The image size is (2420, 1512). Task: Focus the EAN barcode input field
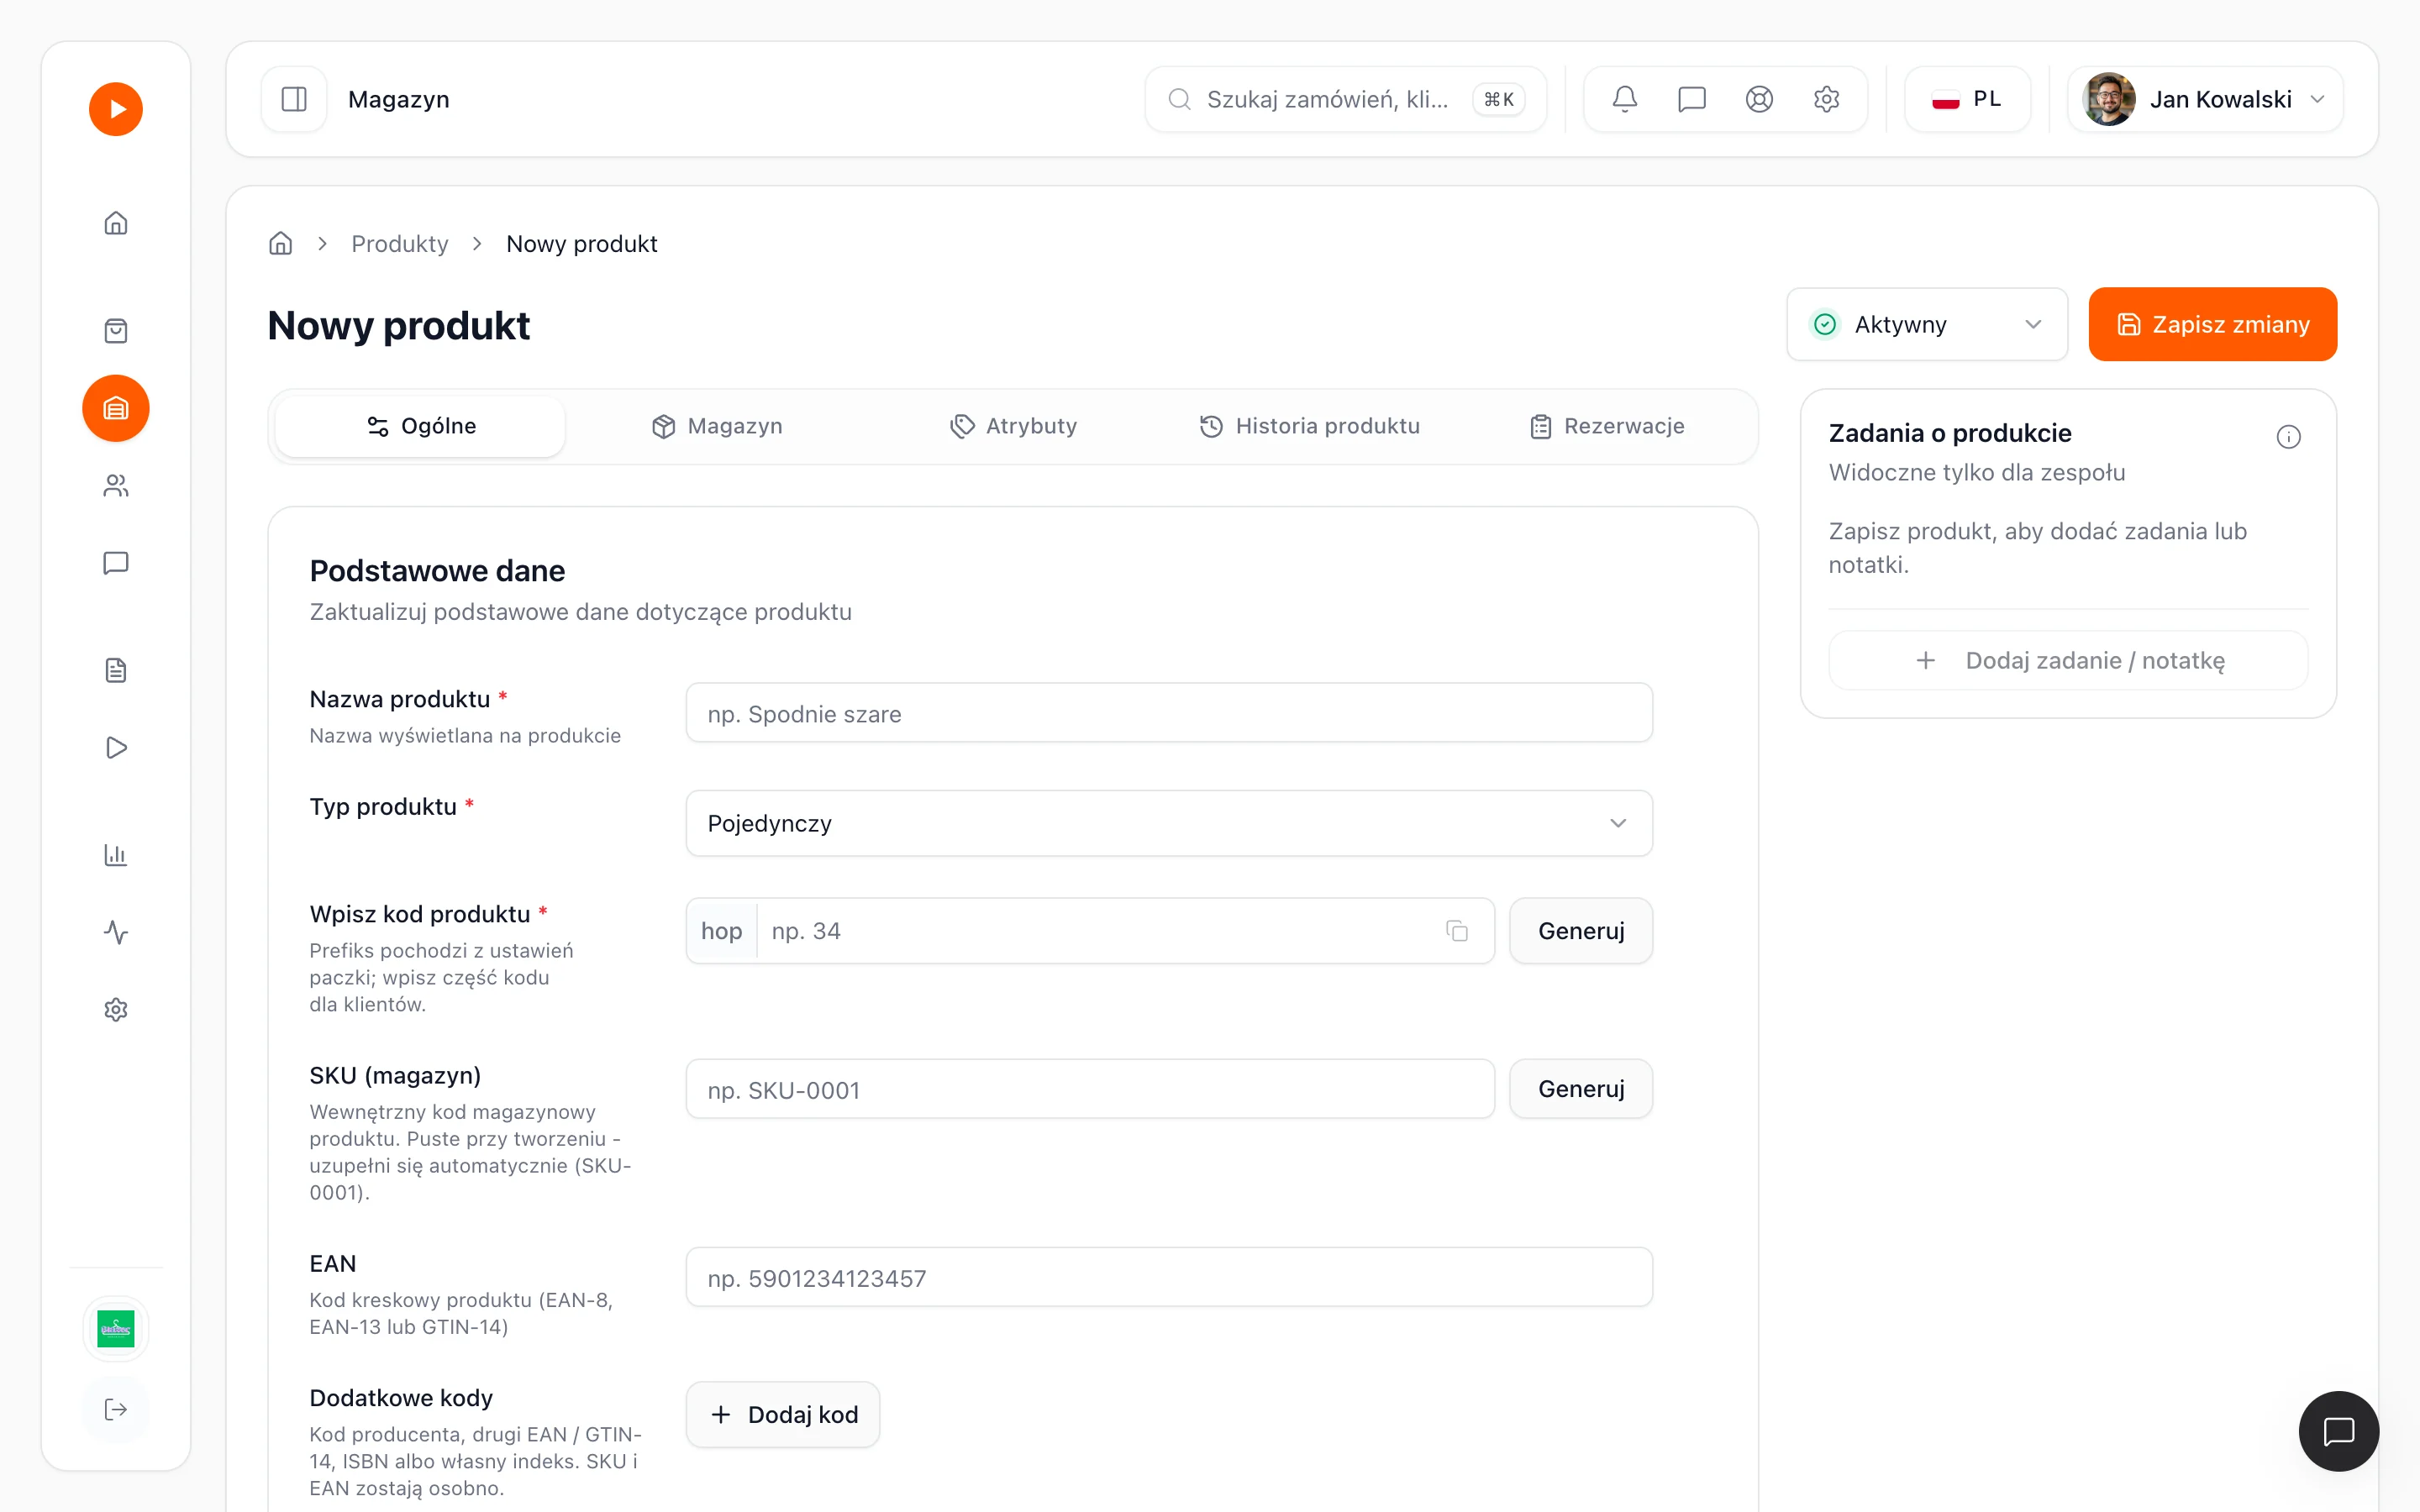click(x=1169, y=1277)
